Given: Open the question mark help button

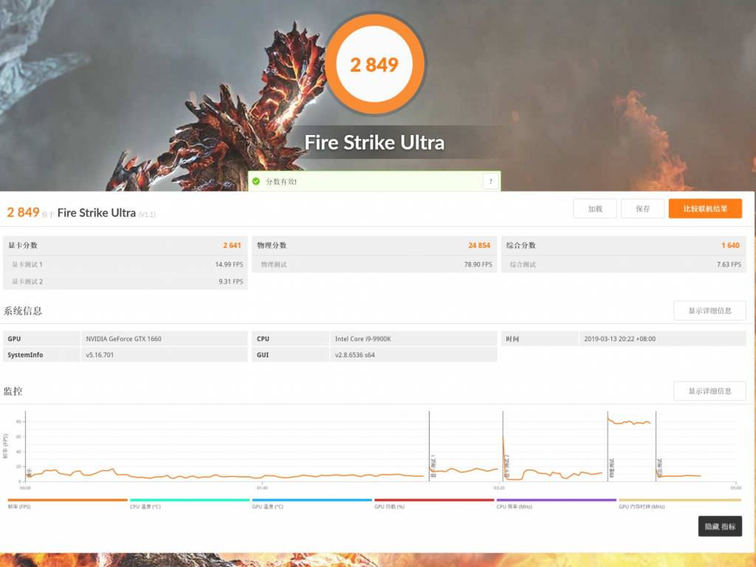Looking at the screenshot, I should (490, 182).
